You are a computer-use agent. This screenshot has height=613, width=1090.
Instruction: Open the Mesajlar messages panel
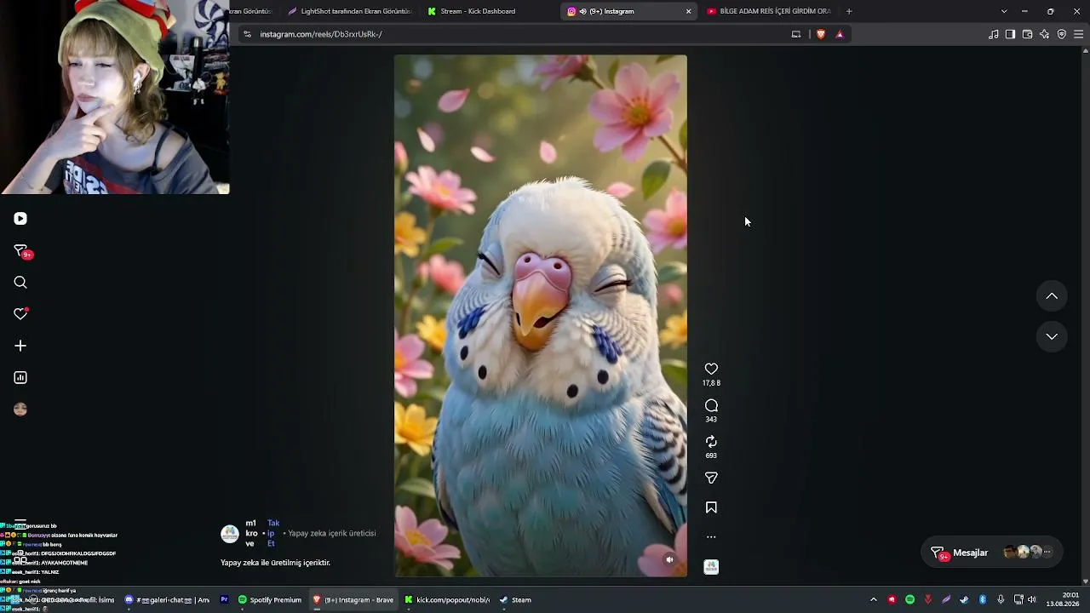992,553
